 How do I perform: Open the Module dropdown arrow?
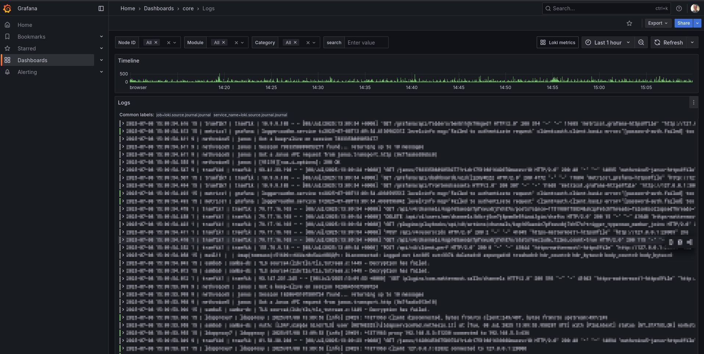(242, 43)
